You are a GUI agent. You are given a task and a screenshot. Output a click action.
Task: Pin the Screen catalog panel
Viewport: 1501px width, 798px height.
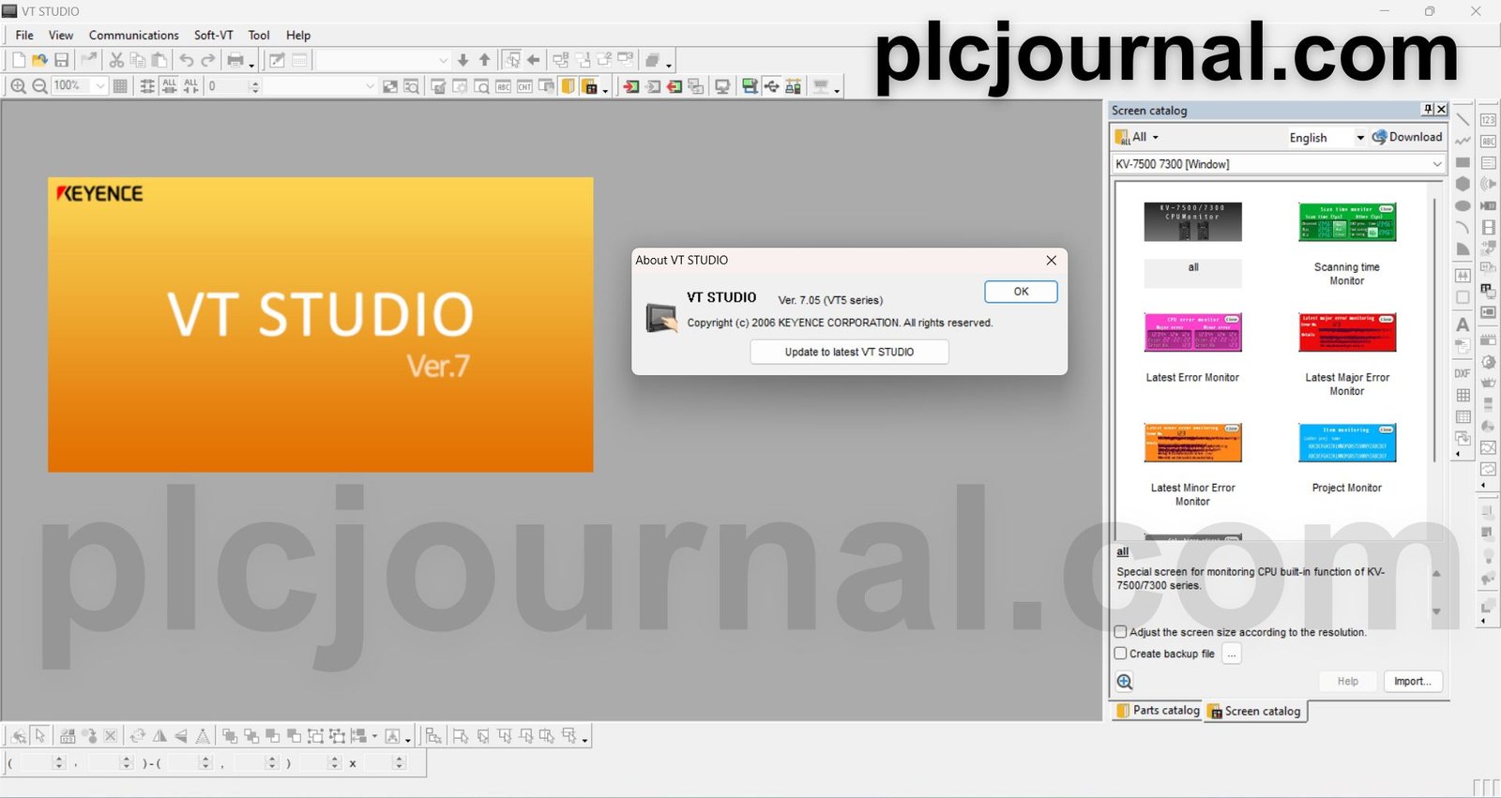tap(1428, 110)
